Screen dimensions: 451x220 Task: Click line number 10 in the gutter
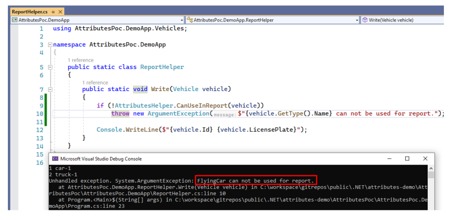[40, 114]
